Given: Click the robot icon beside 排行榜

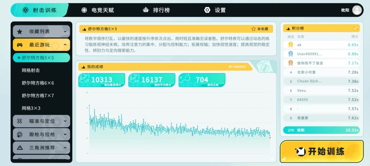Looking at the screenshot, I should coord(146,10).
